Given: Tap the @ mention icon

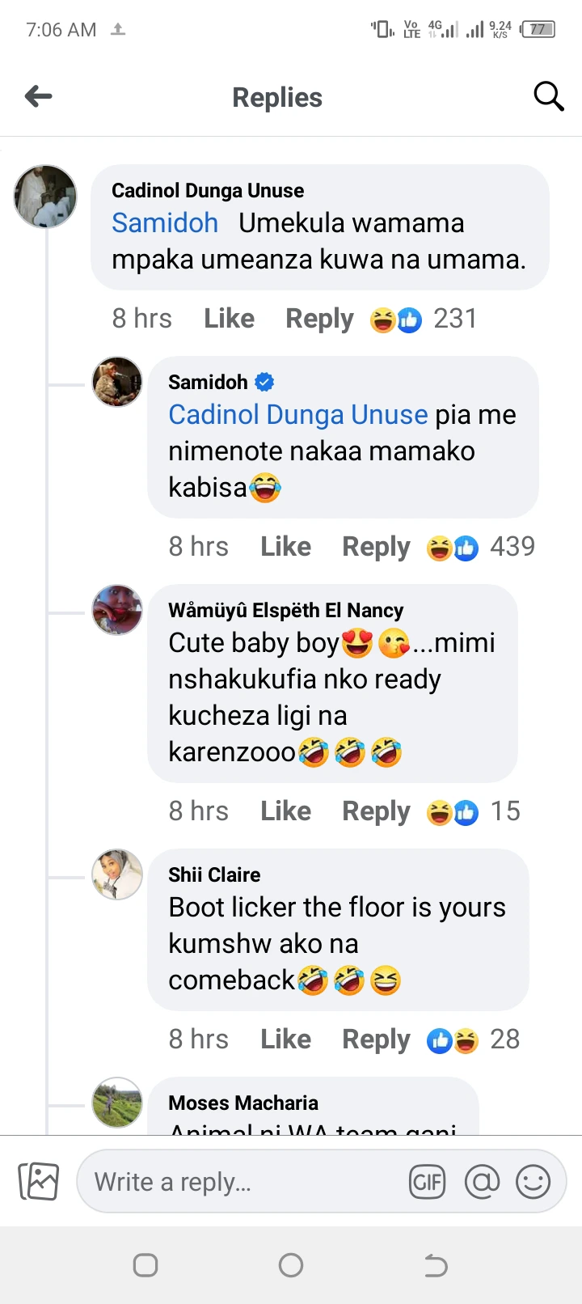Looking at the screenshot, I should coord(482,1183).
